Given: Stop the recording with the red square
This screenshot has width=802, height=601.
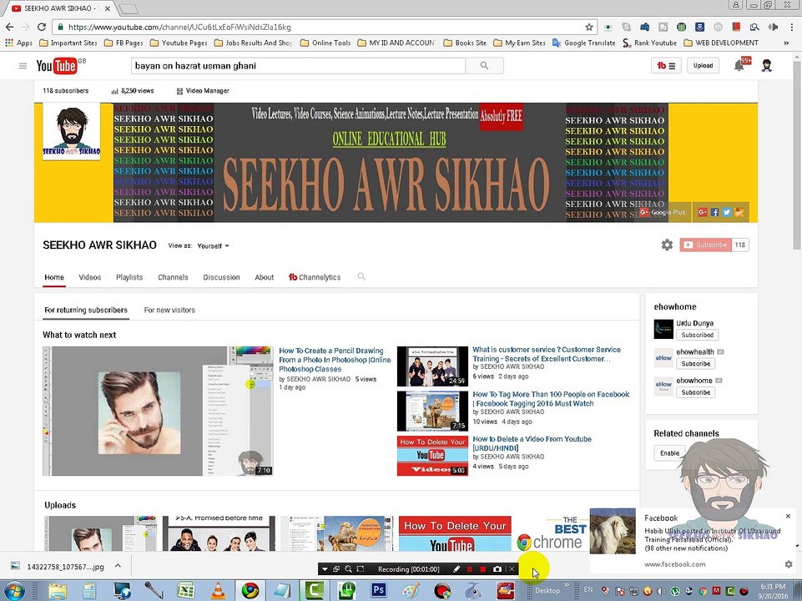Looking at the screenshot, I should coord(483,568).
